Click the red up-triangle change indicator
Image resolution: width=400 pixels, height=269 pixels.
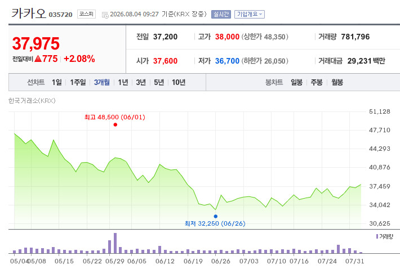click(x=38, y=59)
